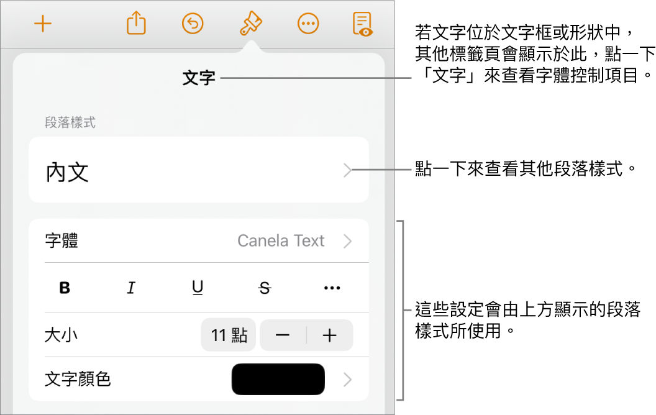Tap the 文字顏色 label
This screenshot has height=415, width=656.
pyautogui.click(x=78, y=380)
